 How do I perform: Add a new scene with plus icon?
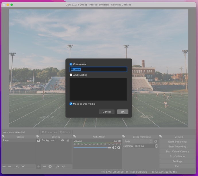(4, 167)
